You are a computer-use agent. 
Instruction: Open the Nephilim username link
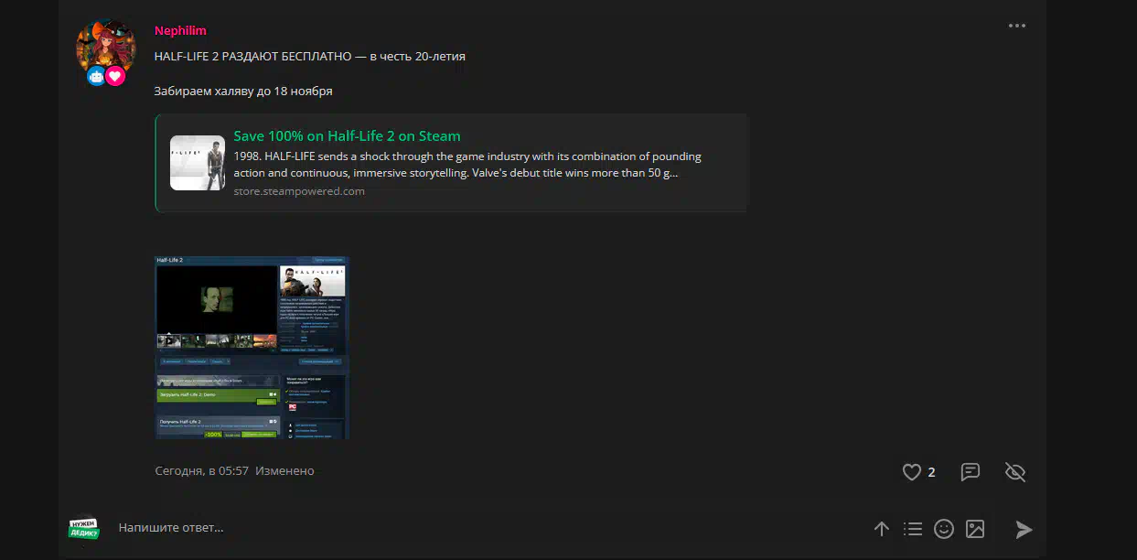180,30
